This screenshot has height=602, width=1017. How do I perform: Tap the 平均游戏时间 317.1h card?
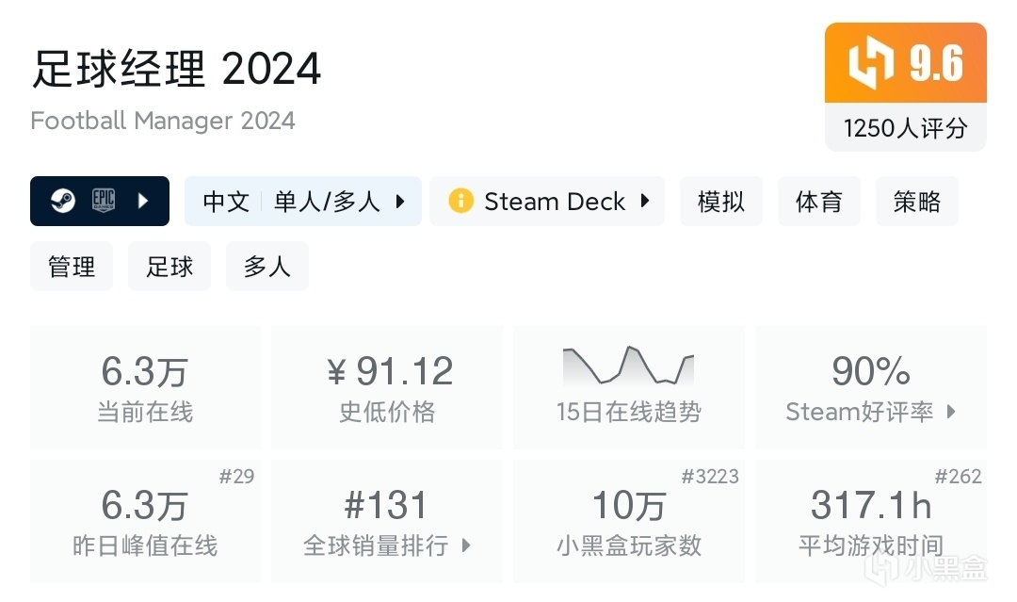pos(870,521)
